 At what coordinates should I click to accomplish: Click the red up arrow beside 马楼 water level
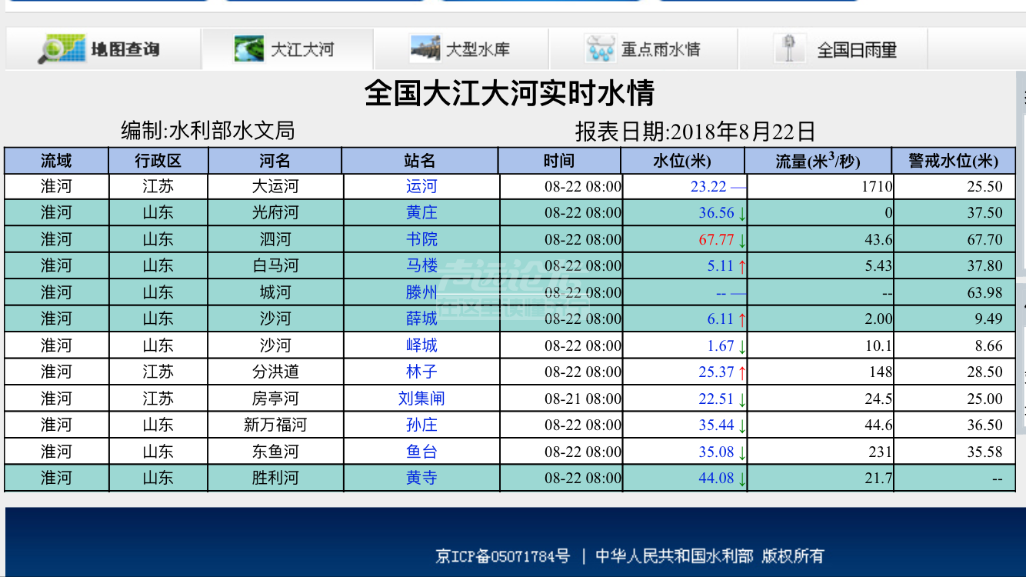pyautogui.click(x=742, y=265)
